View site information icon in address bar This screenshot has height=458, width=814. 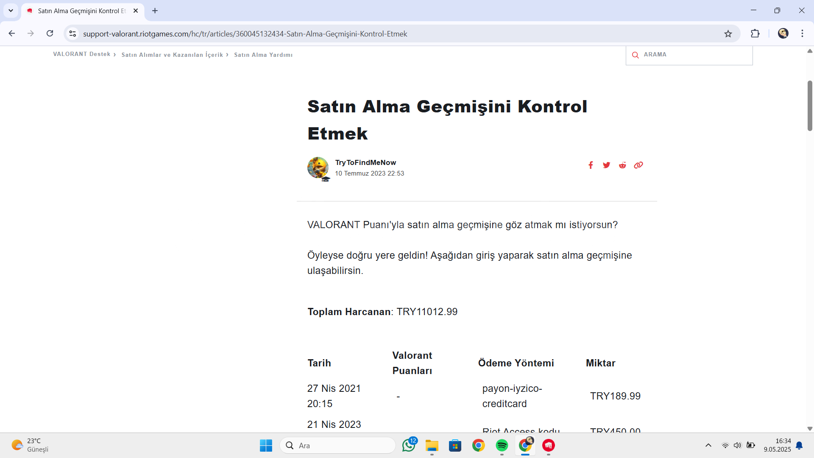click(72, 34)
